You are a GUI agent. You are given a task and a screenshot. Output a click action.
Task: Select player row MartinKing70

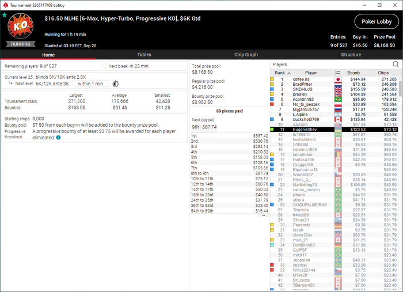point(334,185)
